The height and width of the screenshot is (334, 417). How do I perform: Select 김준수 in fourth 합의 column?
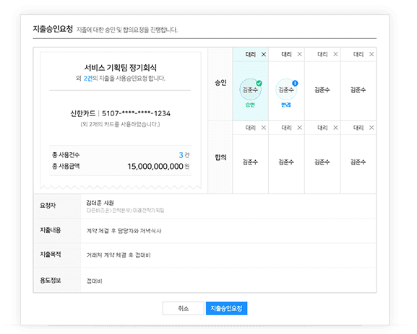358,162
